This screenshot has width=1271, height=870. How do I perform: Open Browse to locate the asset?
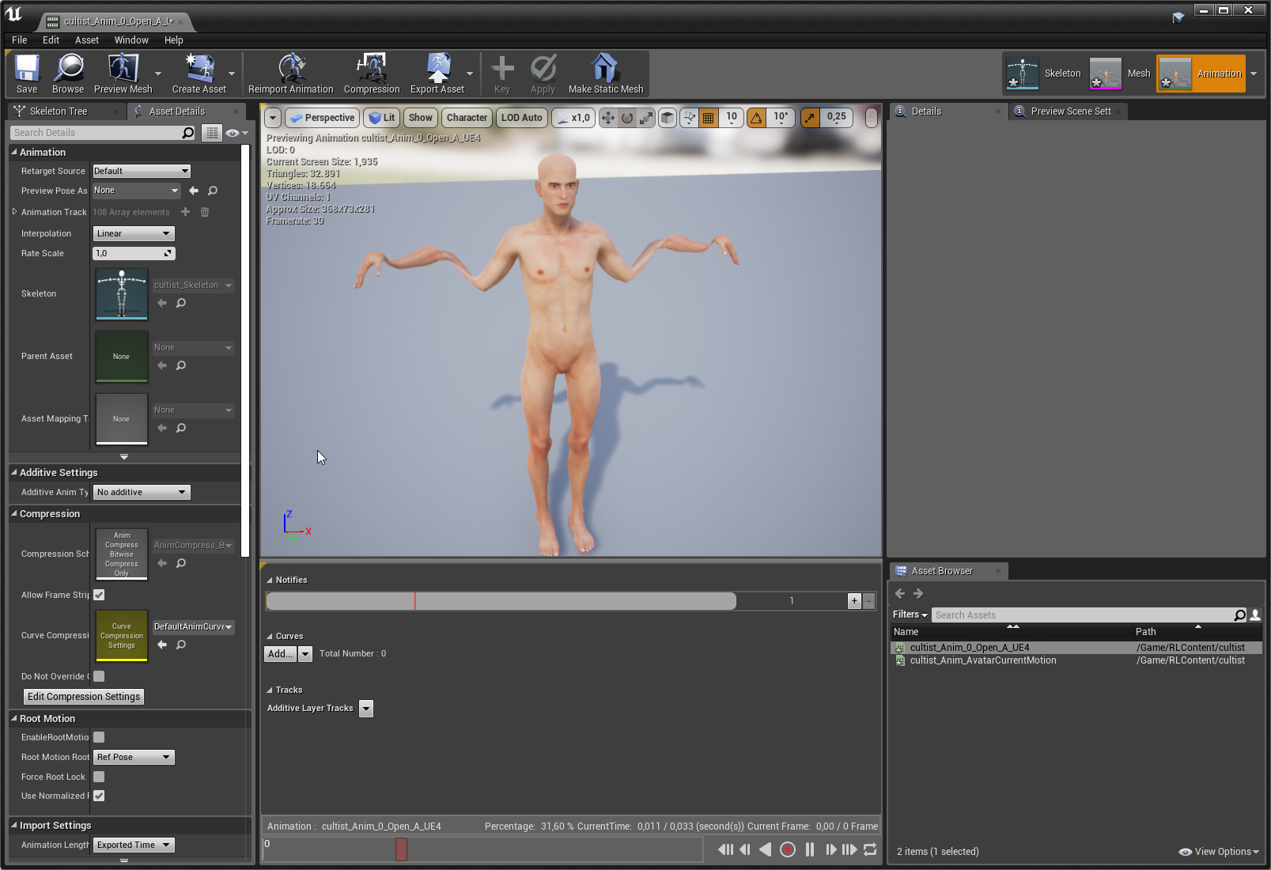[68, 74]
